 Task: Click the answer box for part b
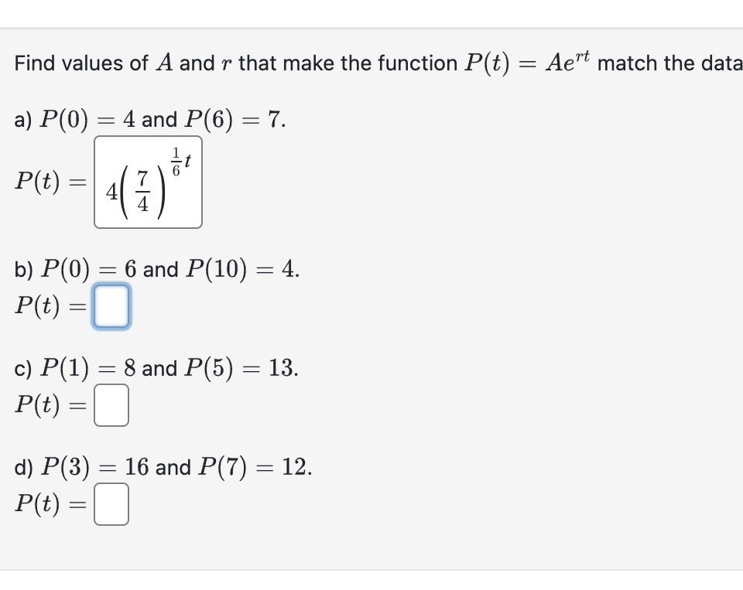pyautogui.click(x=111, y=306)
